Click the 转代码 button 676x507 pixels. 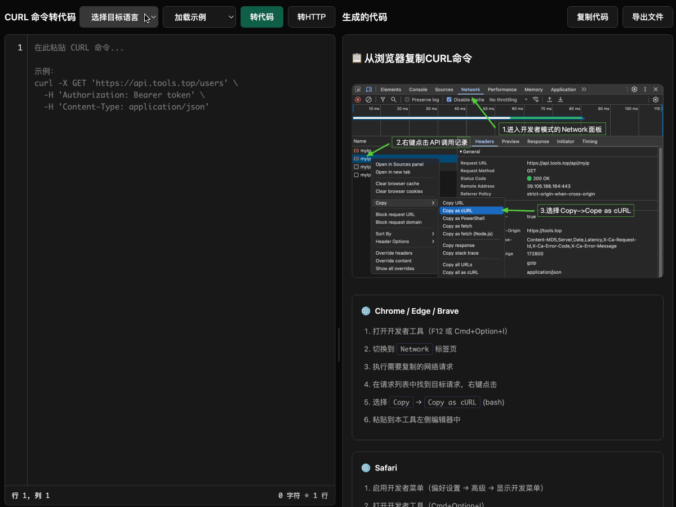coord(262,17)
